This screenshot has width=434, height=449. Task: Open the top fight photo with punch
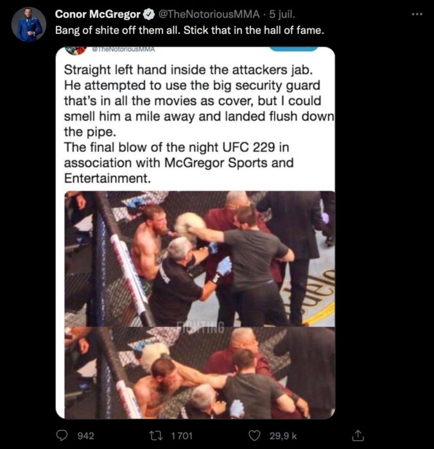point(200,258)
